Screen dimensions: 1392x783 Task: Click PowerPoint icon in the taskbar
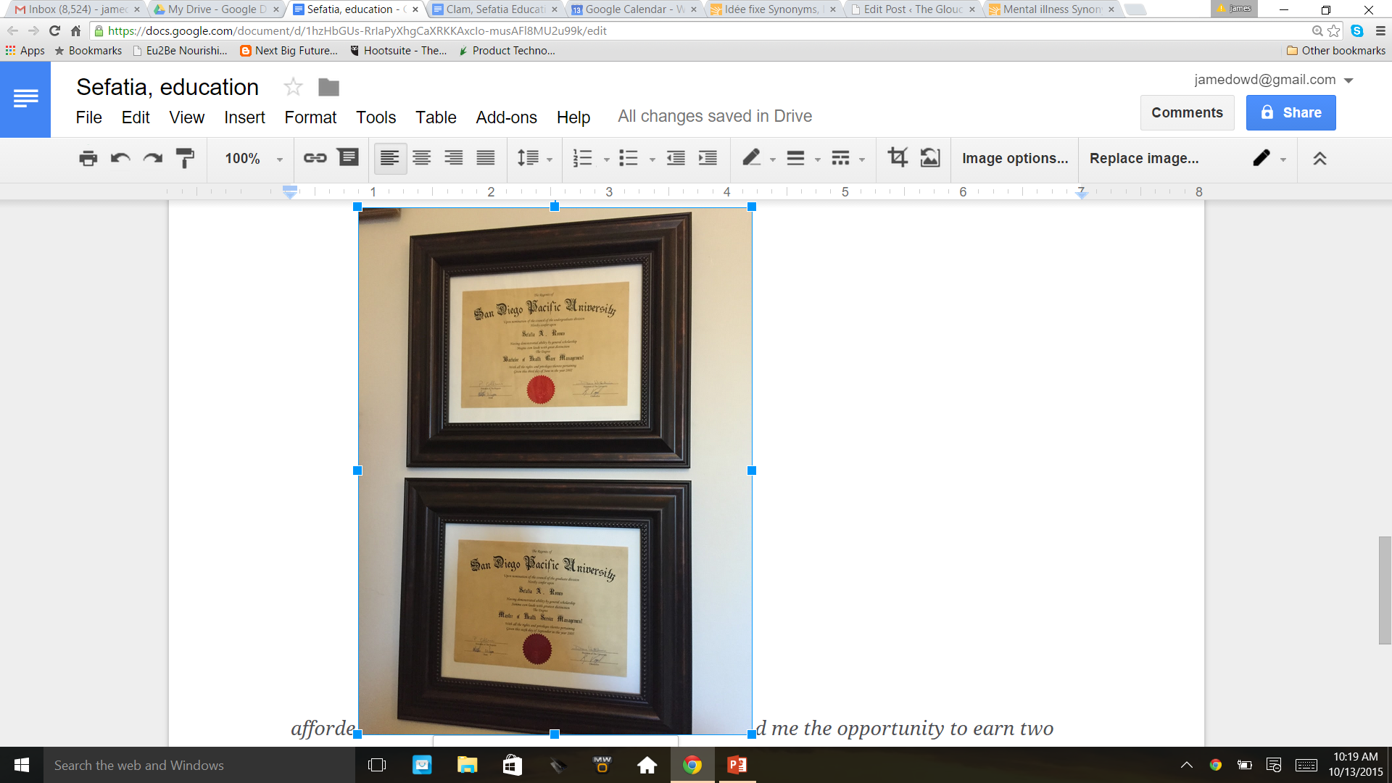tap(737, 765)
